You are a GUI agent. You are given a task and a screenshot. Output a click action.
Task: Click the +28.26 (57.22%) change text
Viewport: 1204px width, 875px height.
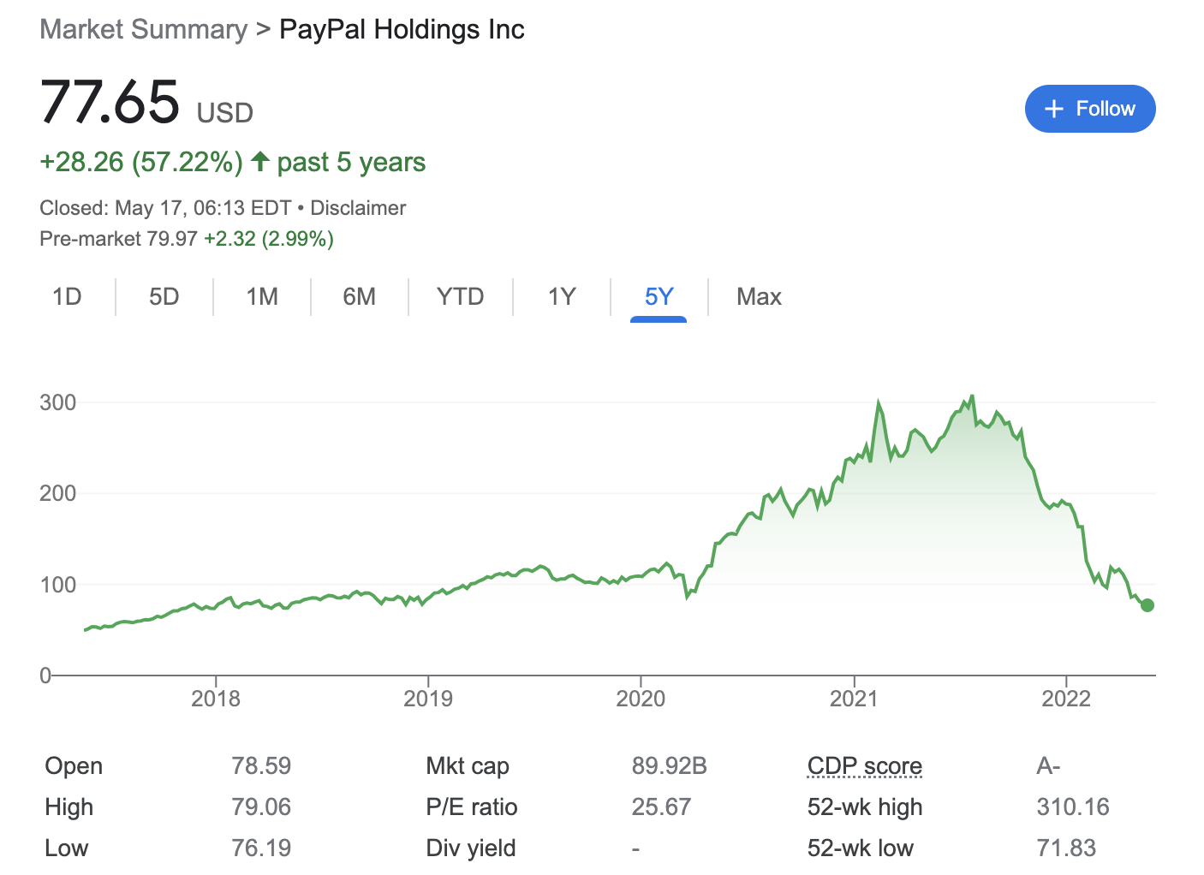pyautogui.click(x=142, y=162)
